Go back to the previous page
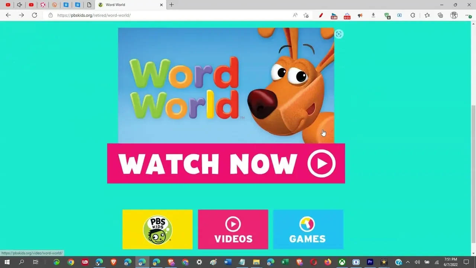 [8, 15]
